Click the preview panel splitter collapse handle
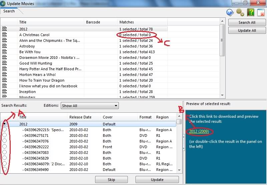Viewport: 267px width, 185px height. (x=184, y=142)
